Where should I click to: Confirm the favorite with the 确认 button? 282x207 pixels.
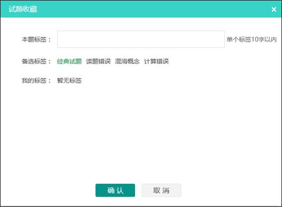[x=115, y=190]
